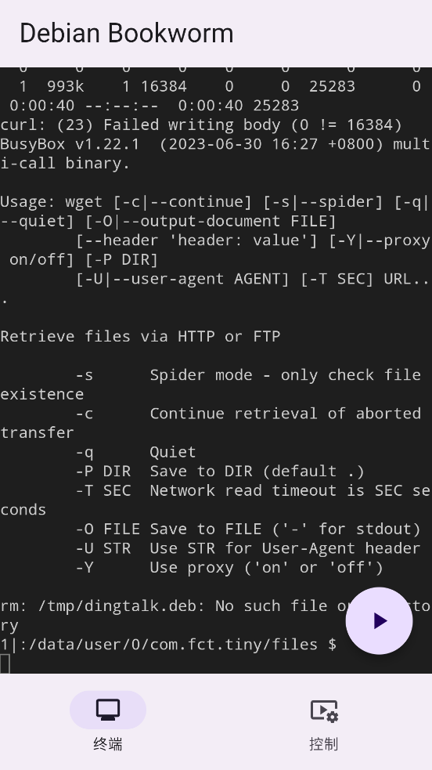This screenshot has height=770, width=432.
Task: Select the -q Quiet option line
Action: 136,452
